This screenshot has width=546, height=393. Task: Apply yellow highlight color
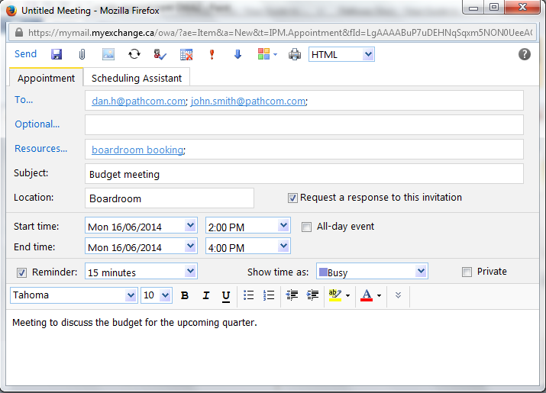tap(335, 295)
